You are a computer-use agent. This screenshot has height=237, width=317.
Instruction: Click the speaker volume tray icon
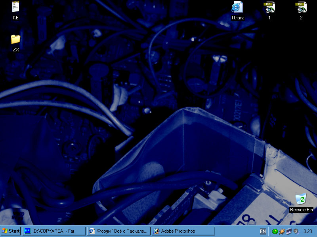click(296, 231)
